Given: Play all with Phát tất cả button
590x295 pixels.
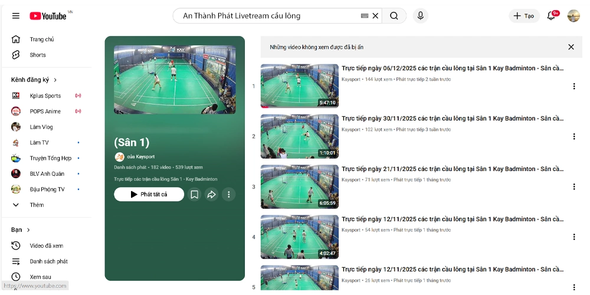Looking at the screenshot, I should click(x=149, y=194).
